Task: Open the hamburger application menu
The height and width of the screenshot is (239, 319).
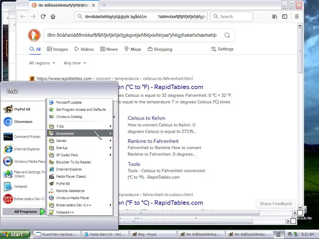Action: [x=297, y=16]
